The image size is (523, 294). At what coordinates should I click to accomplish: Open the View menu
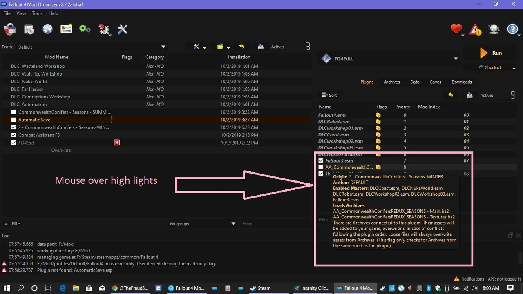click(21, 13)
